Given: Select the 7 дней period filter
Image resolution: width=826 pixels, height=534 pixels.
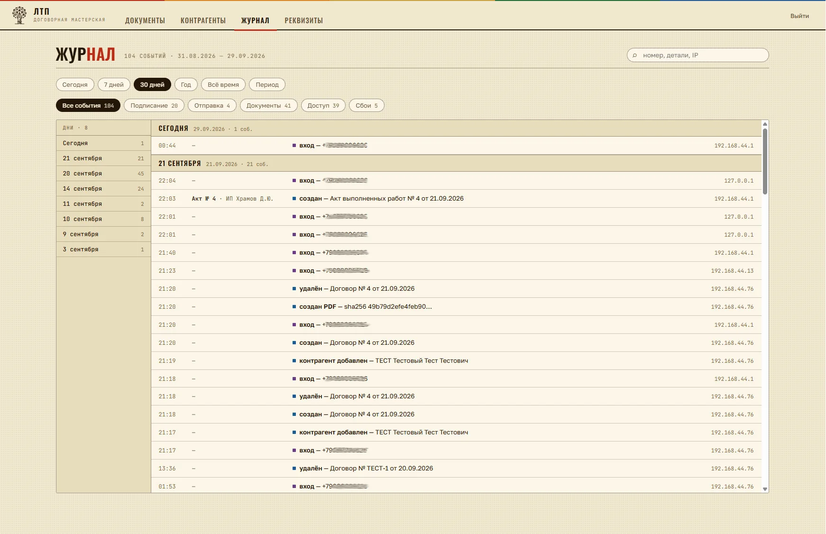Looking at the screenshot, I should point(114,84).
